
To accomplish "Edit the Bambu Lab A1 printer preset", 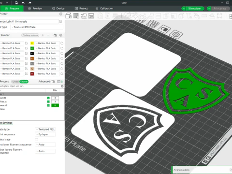I will click(x=60, y=21).
